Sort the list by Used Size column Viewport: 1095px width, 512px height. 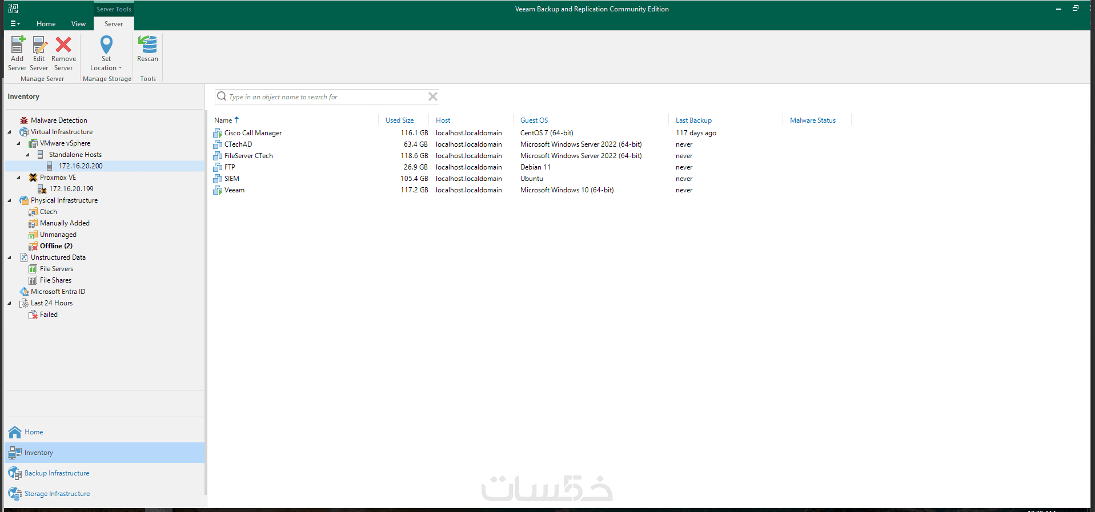400,120
